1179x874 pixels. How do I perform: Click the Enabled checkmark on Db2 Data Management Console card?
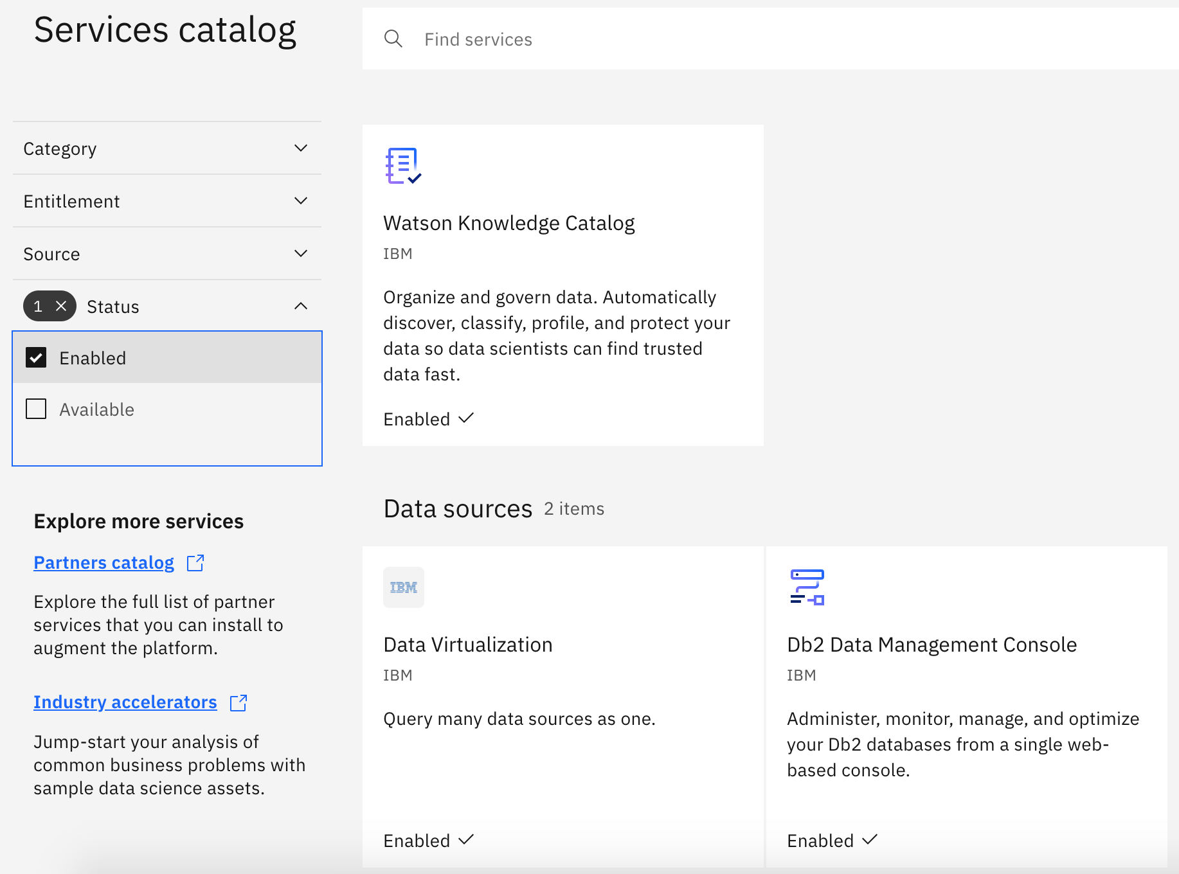point(870,840)
